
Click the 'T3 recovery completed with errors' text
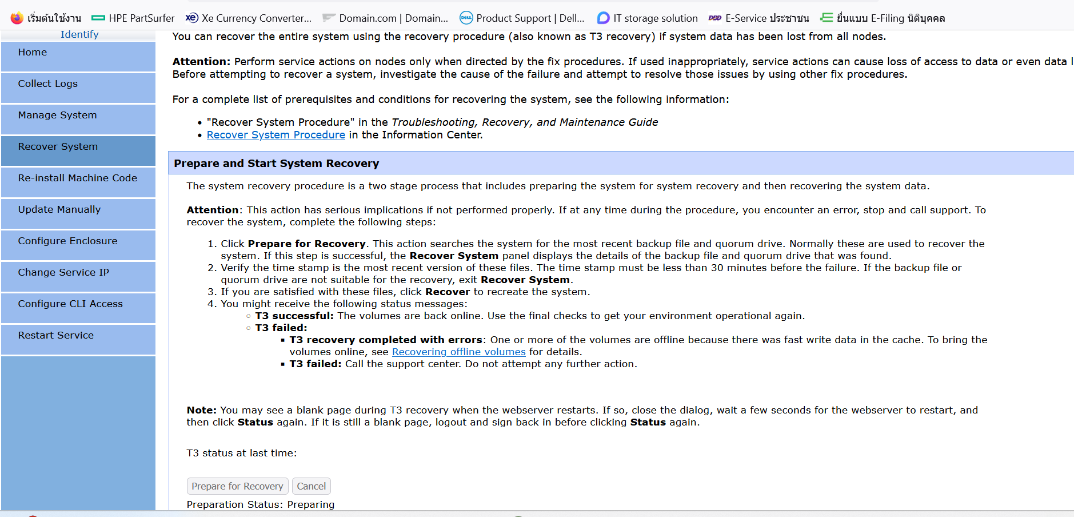point(386,340)
